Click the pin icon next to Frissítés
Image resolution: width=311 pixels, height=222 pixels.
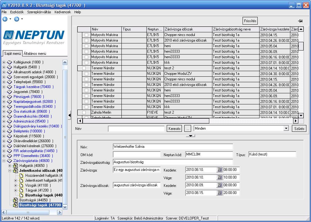[x=300, y=21]
